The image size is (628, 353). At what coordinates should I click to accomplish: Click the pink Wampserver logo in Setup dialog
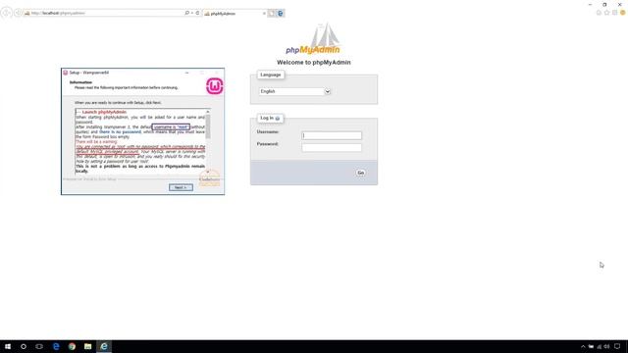pos(215,86)
